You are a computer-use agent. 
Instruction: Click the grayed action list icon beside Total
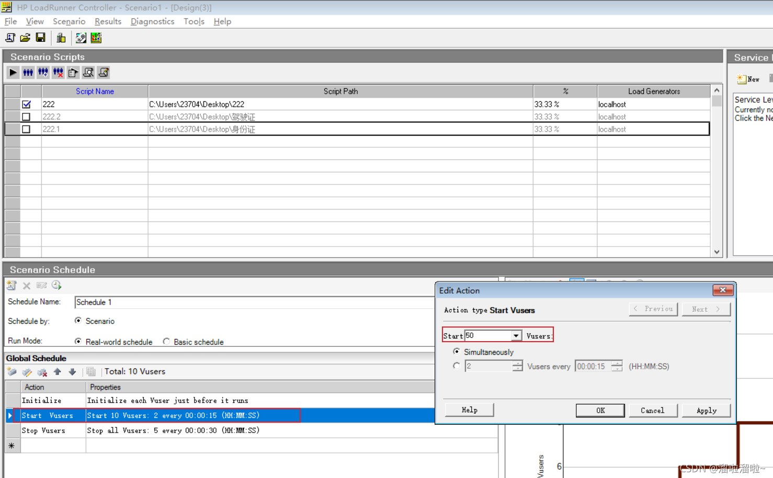click(91, 372)
